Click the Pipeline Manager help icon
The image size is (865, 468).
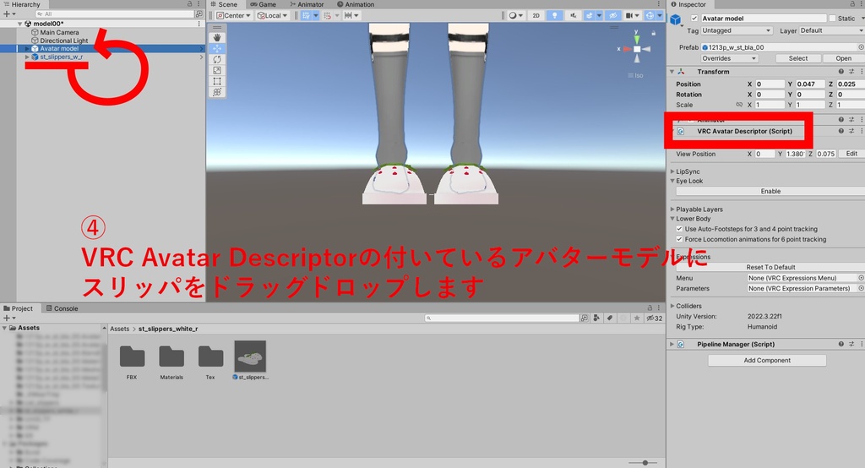(841, 344)
